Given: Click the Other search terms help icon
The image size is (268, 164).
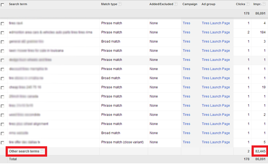Looking at the screenshot, I should click(42, 151).
